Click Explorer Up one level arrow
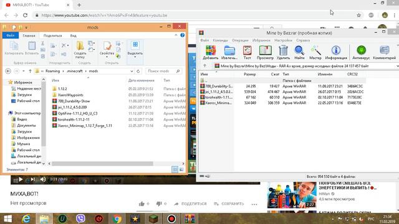 pyautogui.click(x=30, y=71)
